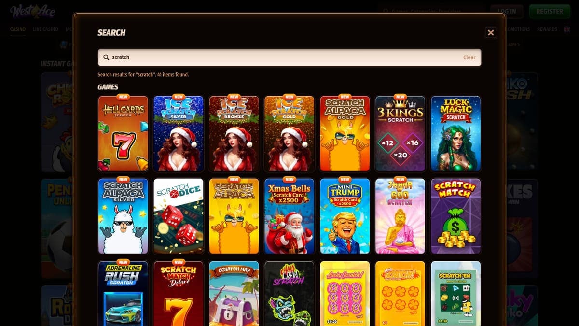Open the Scratch Alpaca Silver game
The width and height of the screenshot is (579, 326).
[123, 216]
